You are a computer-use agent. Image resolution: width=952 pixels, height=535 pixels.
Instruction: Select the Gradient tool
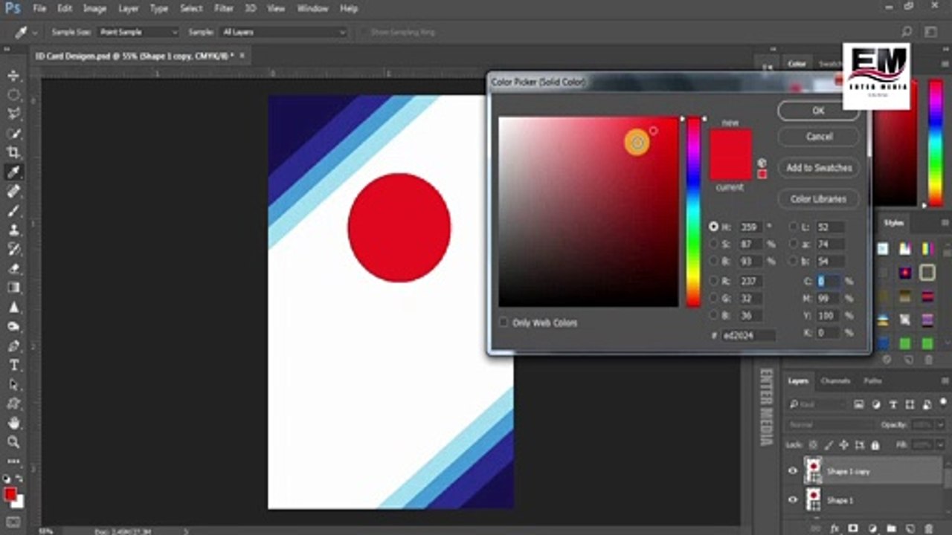[13, 288]
